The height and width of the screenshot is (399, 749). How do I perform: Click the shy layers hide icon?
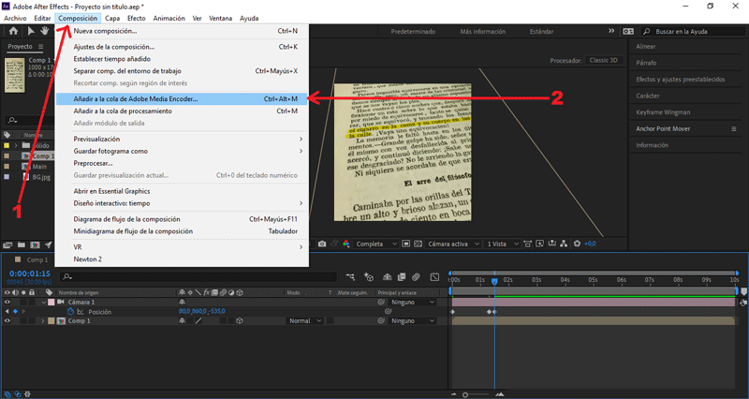click(388, 276)
